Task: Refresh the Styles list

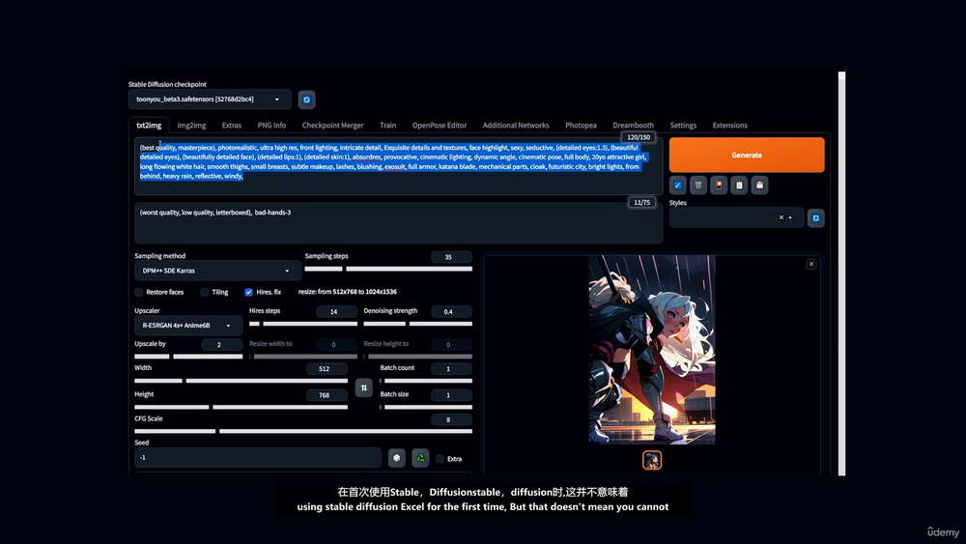Action: point(815,218)
